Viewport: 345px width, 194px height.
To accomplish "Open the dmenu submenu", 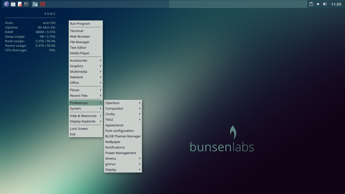I will point(123,159).
